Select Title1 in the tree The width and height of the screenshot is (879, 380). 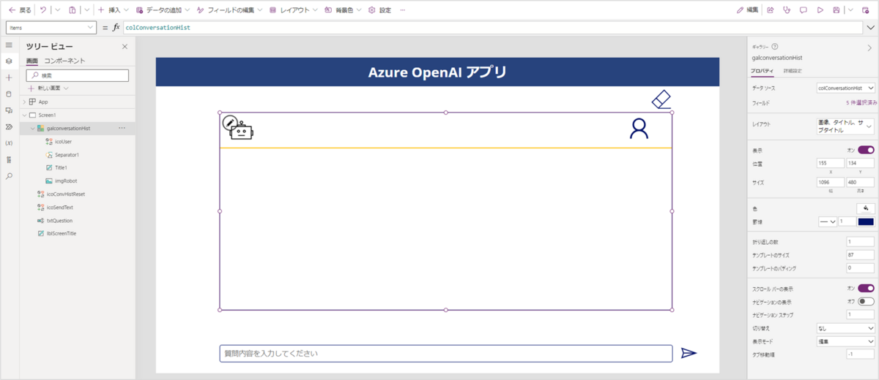point(61,168)
